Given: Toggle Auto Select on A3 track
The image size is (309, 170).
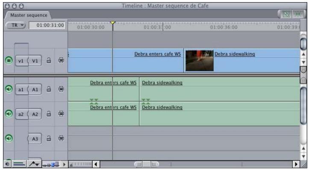Looking at the screenshot, I should 61,138.
